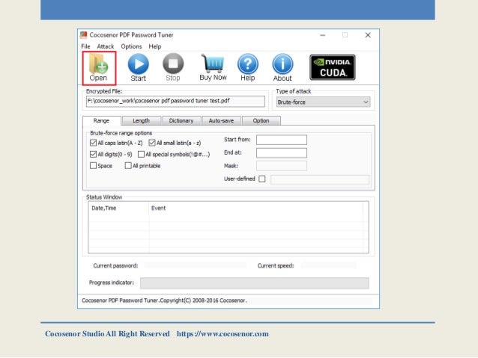The height and width of the screenshot is (358, 478).
Task: Click the Current speed value area
Action: coord(329,265)
